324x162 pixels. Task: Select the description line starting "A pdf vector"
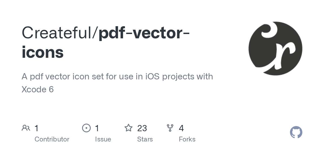117,77
